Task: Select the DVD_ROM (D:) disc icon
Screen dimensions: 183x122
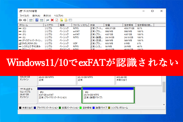Action: click(20, 43)
